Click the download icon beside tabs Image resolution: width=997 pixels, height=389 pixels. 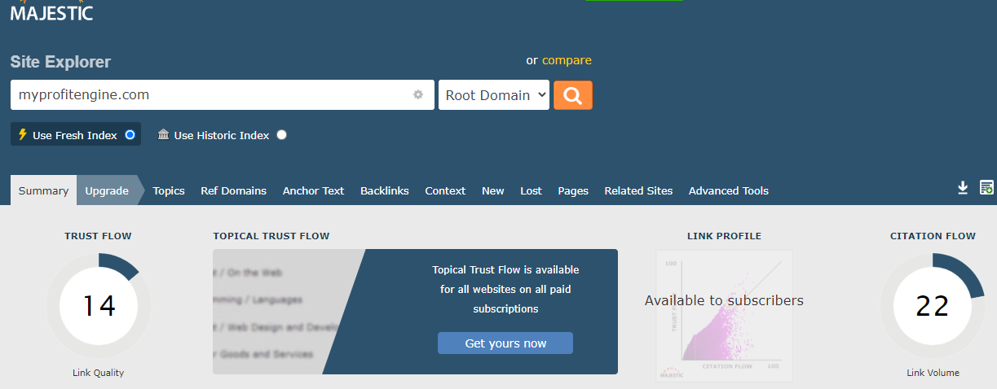963,188
